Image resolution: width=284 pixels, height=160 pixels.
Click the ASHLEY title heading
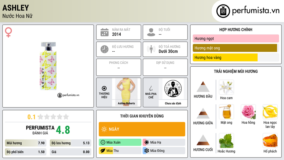pyautogui.click(x=16, y=8)
